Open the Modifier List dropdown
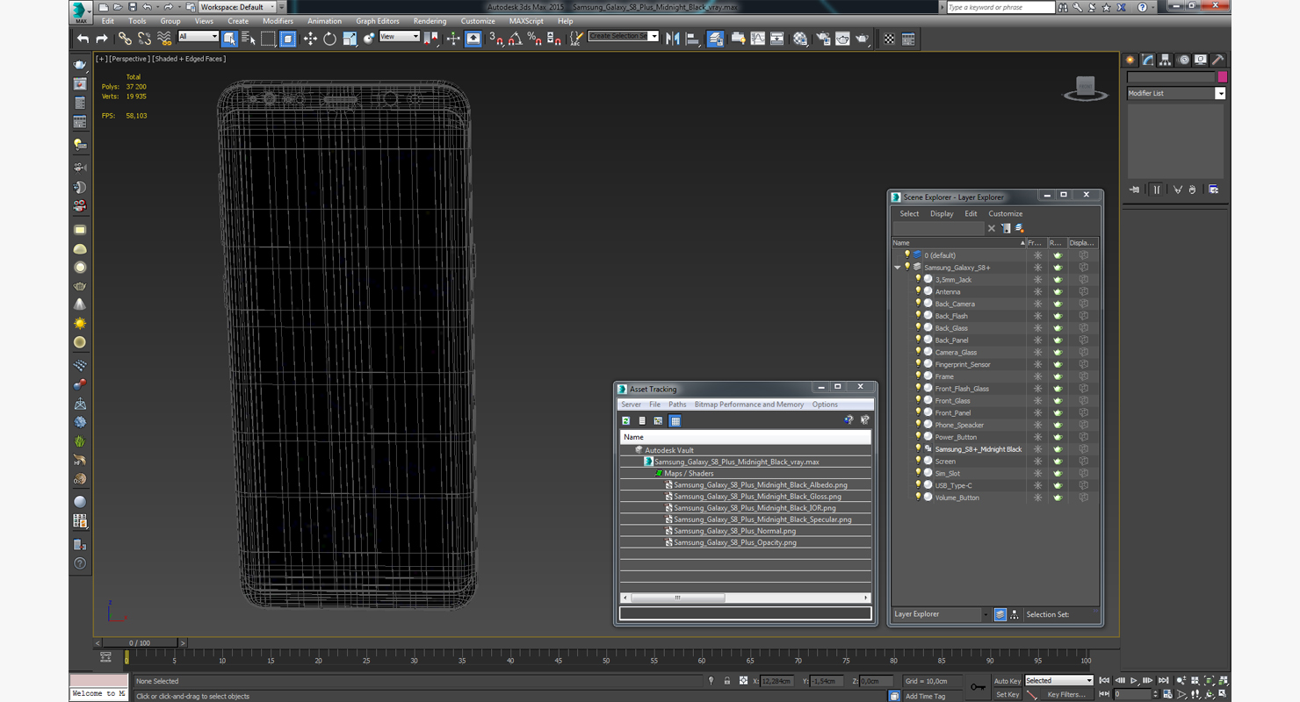Viewport: 1300px width, 702px height. click(1175, 93)
